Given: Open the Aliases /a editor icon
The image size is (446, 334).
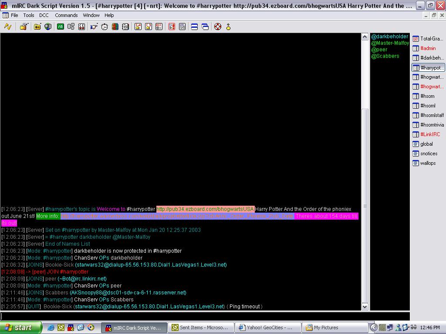Looking at the screenshot, I should click(60, 27).
